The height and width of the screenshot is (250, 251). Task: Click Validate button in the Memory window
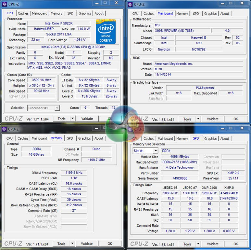87,243
